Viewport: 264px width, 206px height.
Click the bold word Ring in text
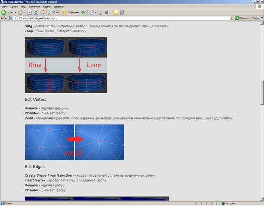(x=28, y=26)
